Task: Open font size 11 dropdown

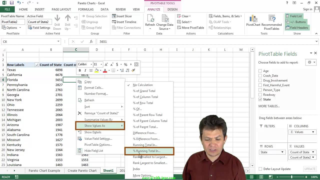Action: (x=101, y=64)
